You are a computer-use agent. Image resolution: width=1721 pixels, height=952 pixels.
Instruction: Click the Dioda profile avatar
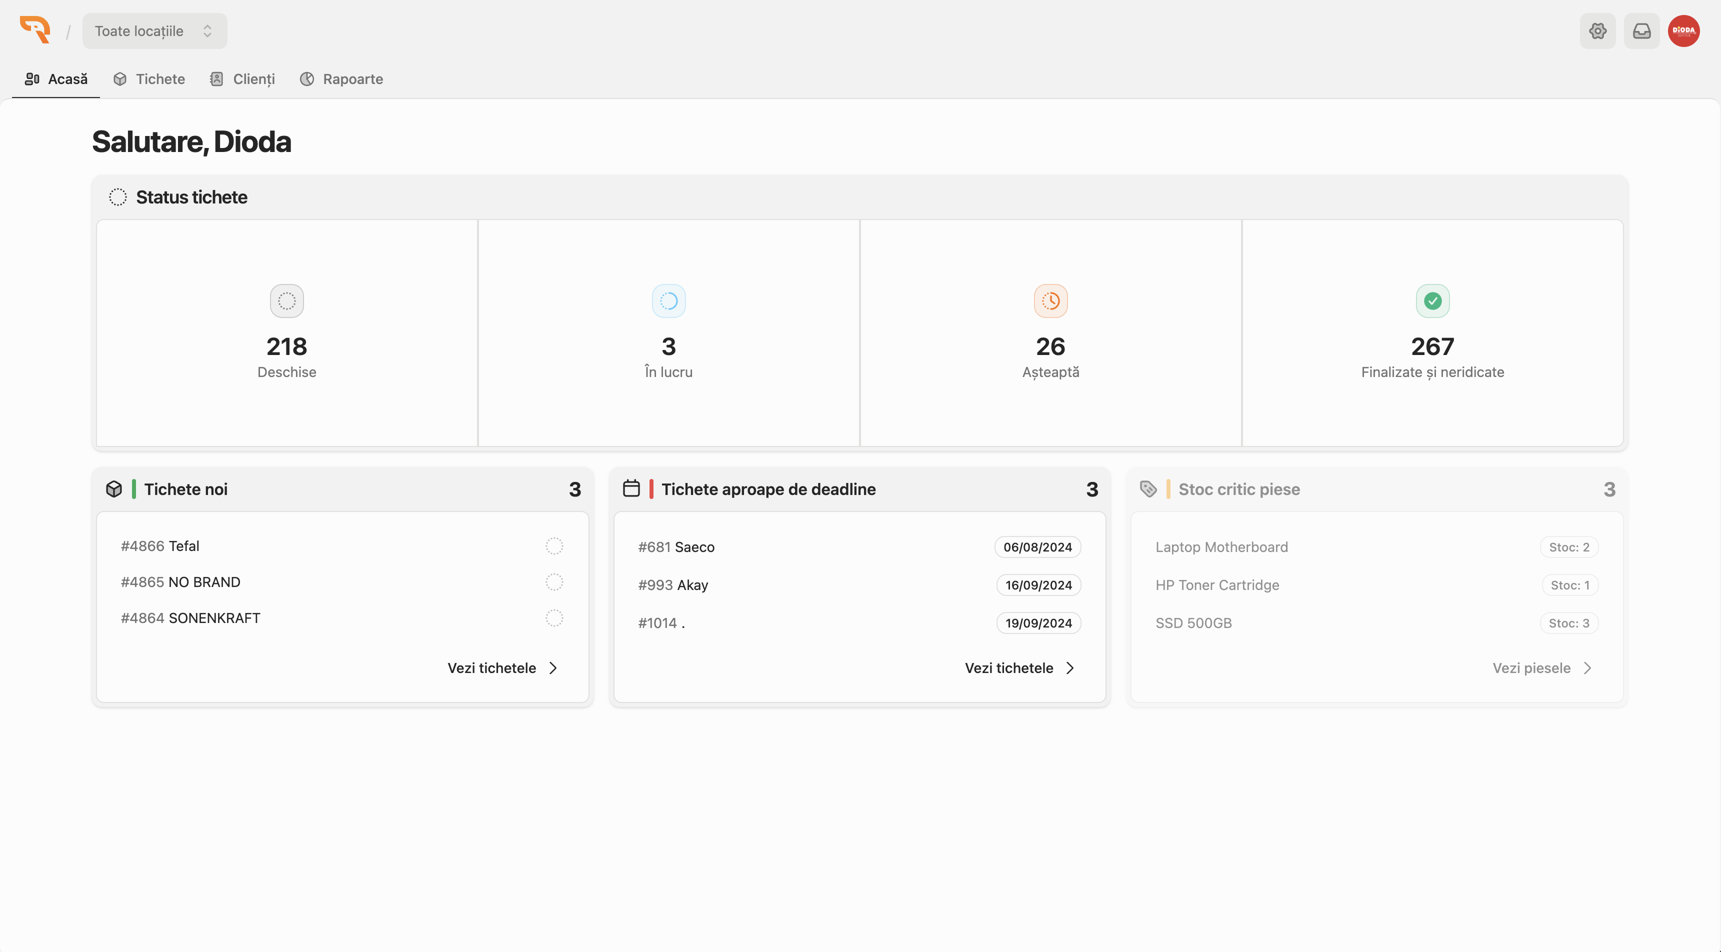(x=1683, y=30)
